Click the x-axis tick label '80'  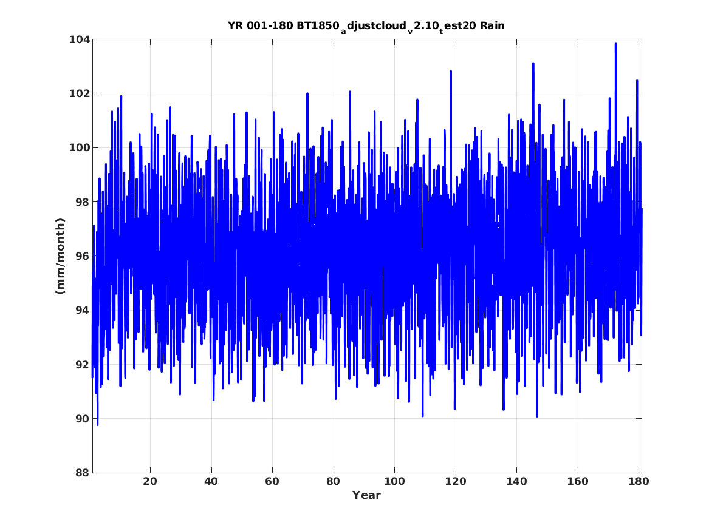(x=334, y=481)
